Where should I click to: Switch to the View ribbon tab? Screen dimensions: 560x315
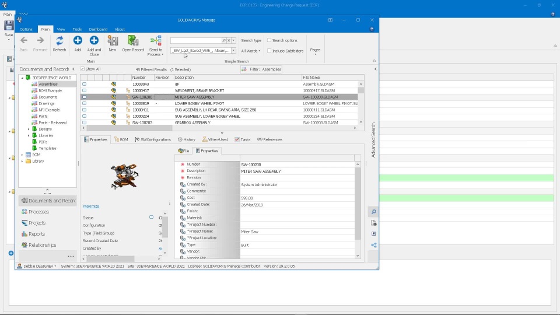61,29
